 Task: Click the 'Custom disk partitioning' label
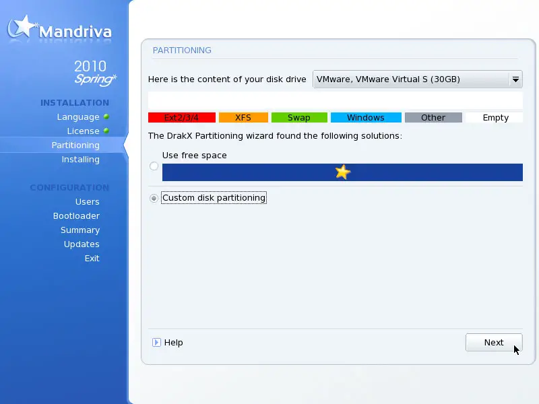(214, 198)
